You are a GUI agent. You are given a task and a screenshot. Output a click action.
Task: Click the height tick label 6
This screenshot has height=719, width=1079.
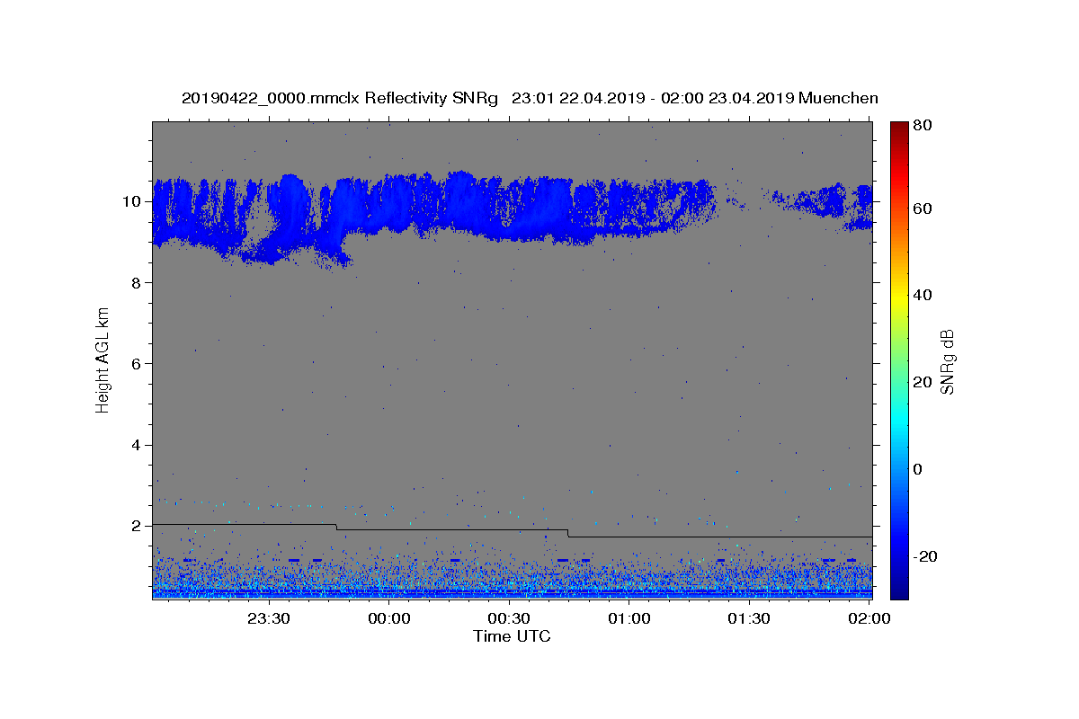(x=138, y=363)
